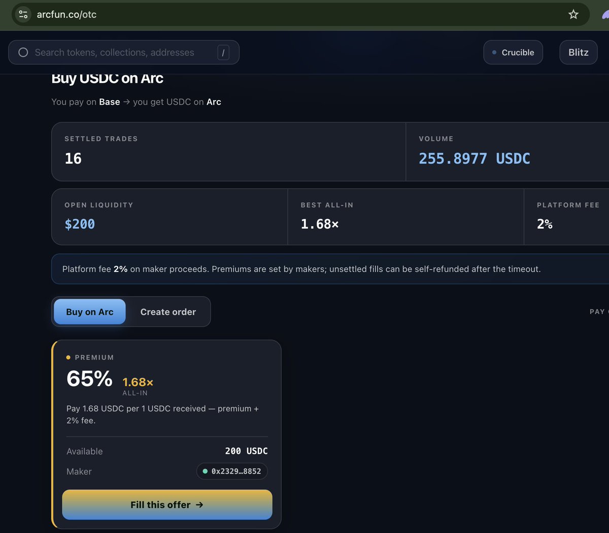The width and height of the screenshot is (609, 533).
Task: Click the arcfun.co/otc address bar URL
Action: pyautogui.click(x=66, y=14)
